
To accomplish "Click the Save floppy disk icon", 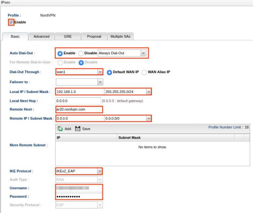I will [78, 129].
